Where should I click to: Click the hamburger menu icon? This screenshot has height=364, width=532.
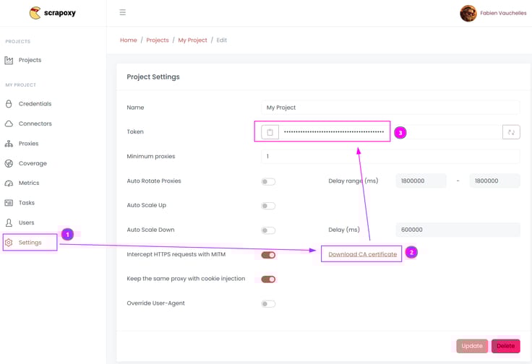click(122, 12)
